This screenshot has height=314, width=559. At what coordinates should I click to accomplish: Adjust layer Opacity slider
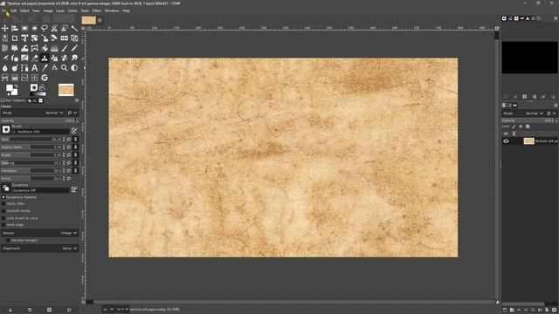529,120
